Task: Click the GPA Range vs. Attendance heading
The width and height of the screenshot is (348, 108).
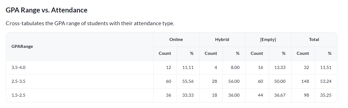Action: [x=47, y=10]
